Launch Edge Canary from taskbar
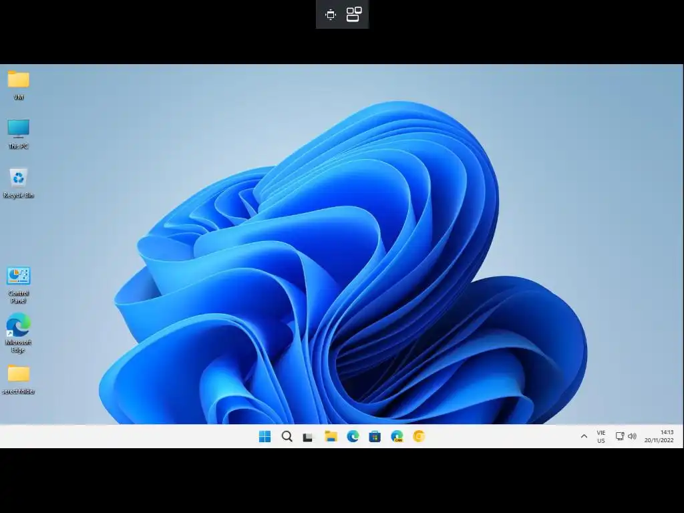Image resolution: width=684 pixels, height=513 pixels. pyautogui.click(x=397, y=436)
